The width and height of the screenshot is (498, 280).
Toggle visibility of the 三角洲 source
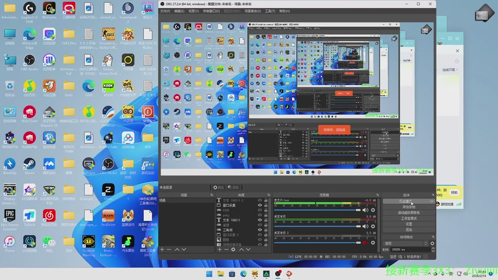pyautogui.click(x=260, y=230)
